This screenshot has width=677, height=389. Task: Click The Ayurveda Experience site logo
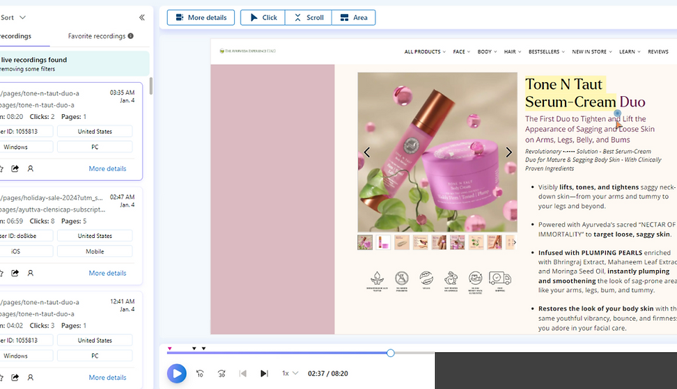point(247,51)
